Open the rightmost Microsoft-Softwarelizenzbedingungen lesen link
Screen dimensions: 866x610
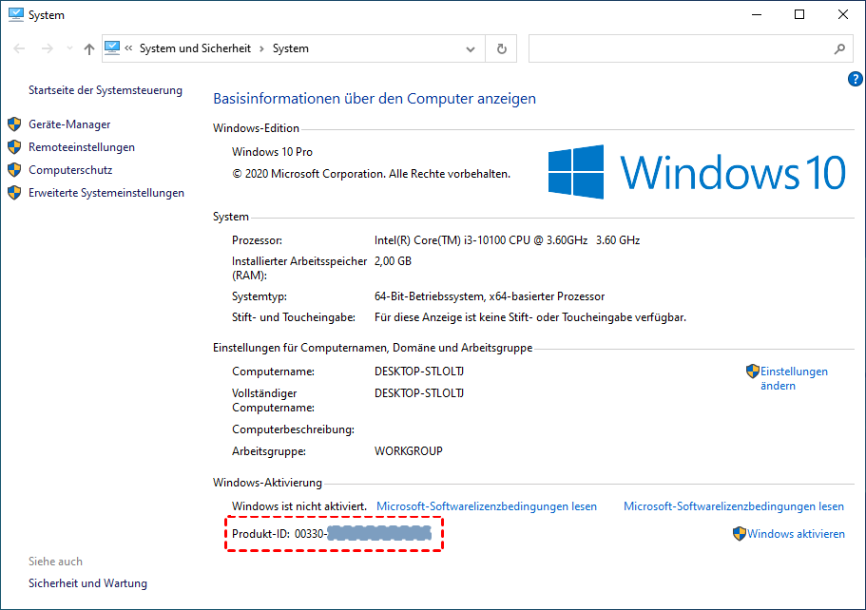click(x=734, y=506)
